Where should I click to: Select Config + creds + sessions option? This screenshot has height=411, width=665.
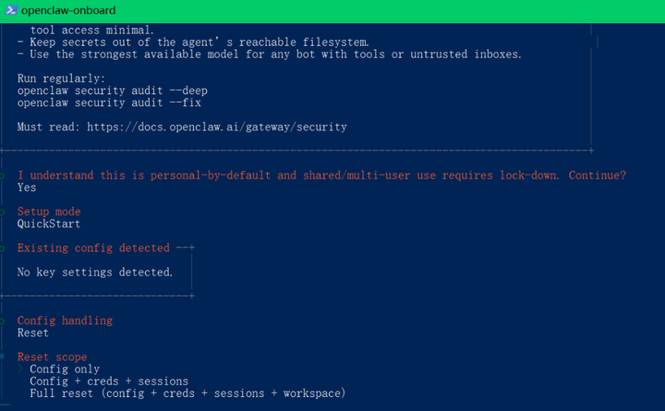pos(109,381)
